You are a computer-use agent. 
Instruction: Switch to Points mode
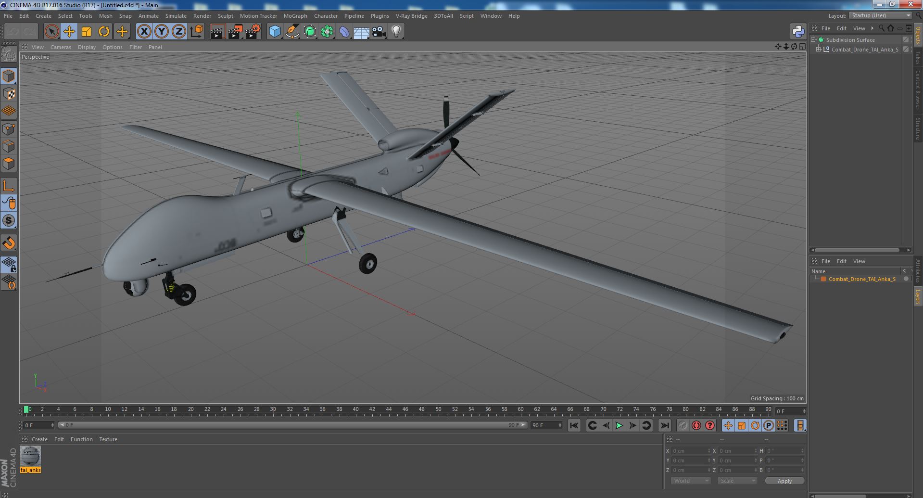(x=9, y=129)
